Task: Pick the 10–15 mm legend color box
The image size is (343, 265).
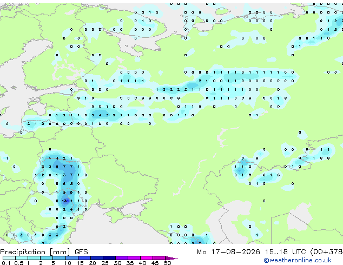Action: point(72,258)
